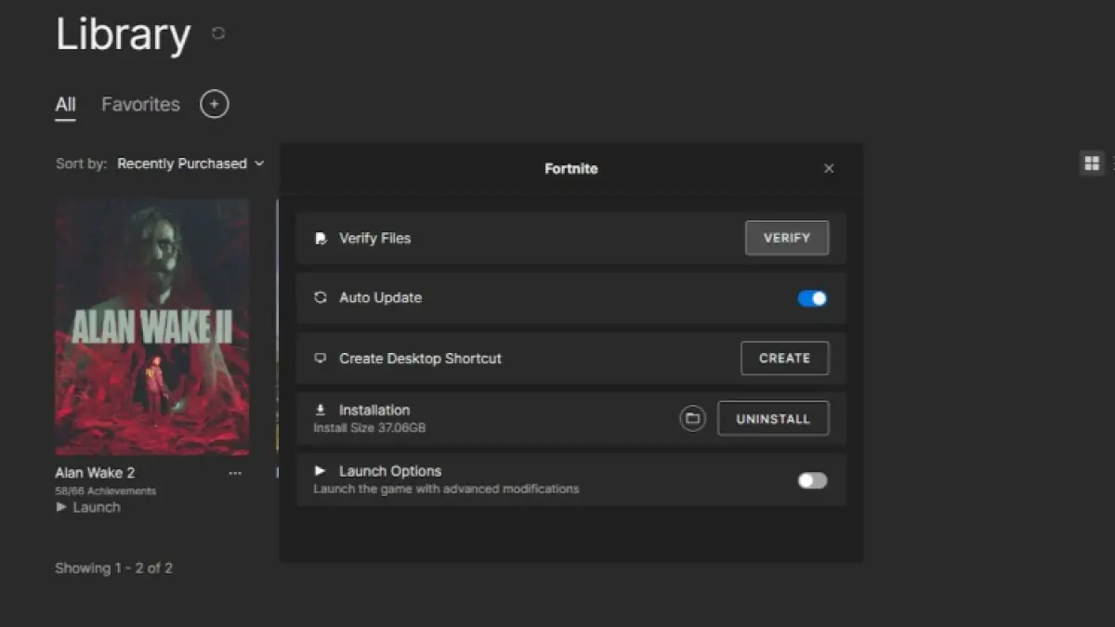Open the Alan Wake II cover thumbnail
The height and width of the screenshot is (627, 1115).
coord(152,327)
